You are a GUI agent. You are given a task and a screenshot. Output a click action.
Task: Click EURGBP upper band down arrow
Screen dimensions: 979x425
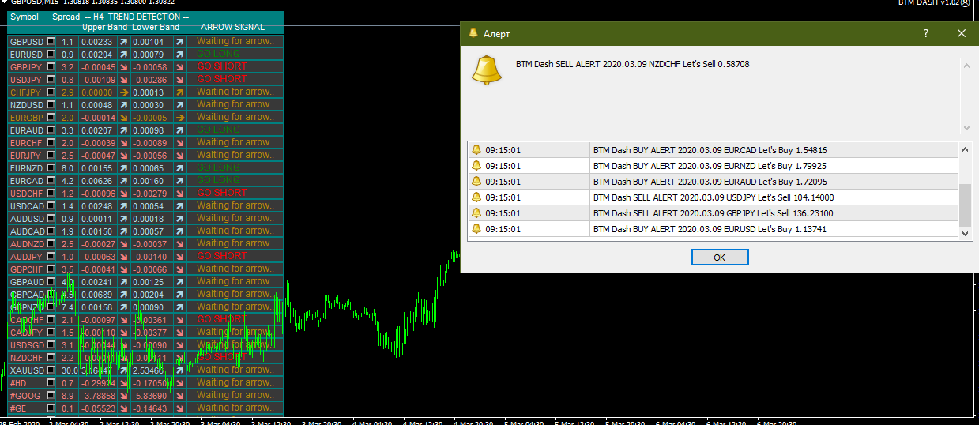point(123,117)
